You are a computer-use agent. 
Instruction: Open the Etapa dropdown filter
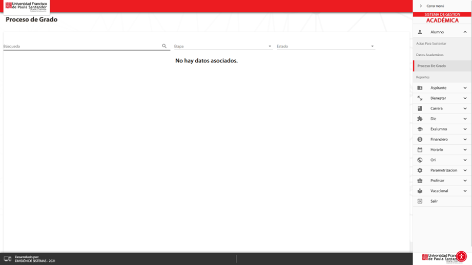click(223, 46)
